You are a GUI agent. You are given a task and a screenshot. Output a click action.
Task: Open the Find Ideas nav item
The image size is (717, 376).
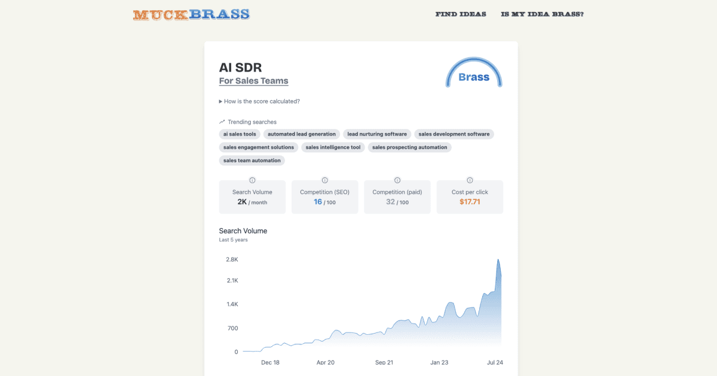tap(461, 14)
